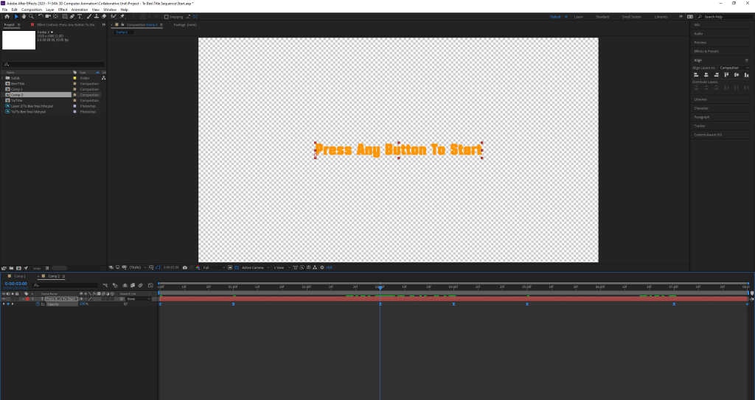The height and width of the screenshot is (400, 755).
Task: Click the Search Help input field
Action: click(725, 17)
